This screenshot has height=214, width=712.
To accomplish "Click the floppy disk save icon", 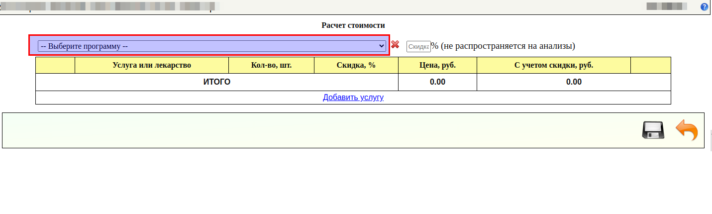I will [x=653, y=130].
